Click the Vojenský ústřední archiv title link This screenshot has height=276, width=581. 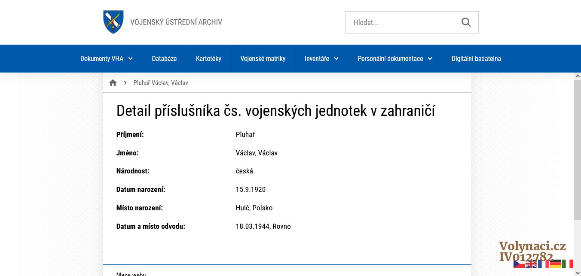click(176, 22)
